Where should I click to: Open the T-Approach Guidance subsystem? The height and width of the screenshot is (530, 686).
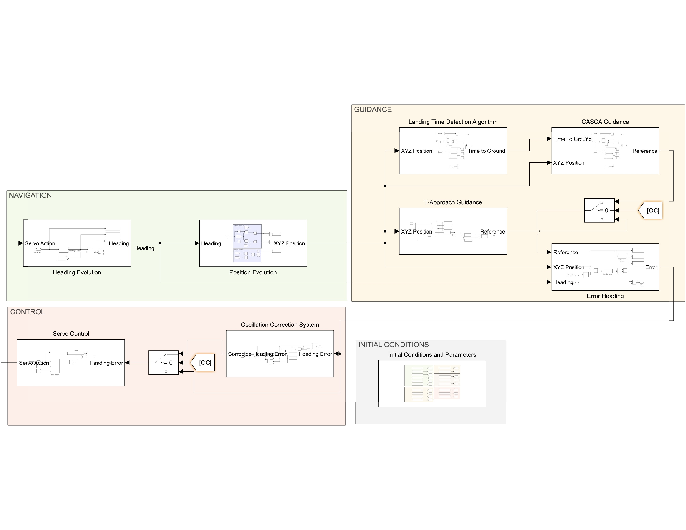(x=453, y=231)
